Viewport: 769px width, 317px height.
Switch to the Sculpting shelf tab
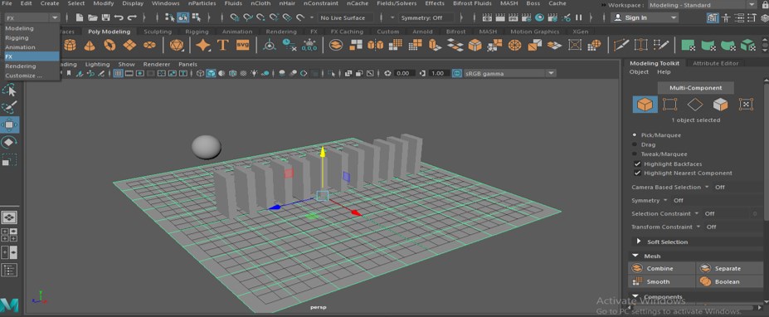[x=158, y=32]
